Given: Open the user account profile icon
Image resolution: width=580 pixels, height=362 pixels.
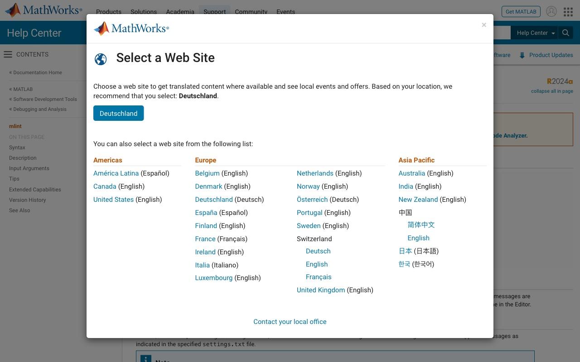Looking at the screenshot, I should point(551,12).
